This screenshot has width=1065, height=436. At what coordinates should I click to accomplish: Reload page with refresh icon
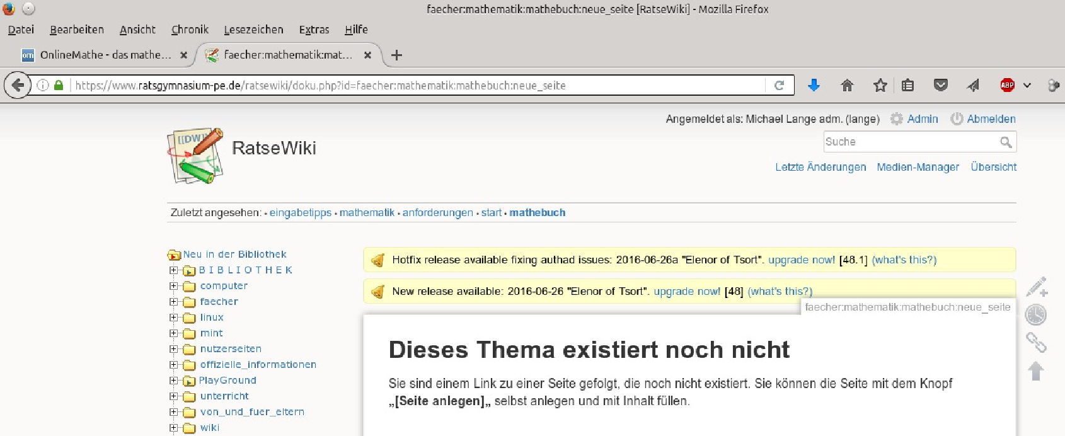coord(780,85)
